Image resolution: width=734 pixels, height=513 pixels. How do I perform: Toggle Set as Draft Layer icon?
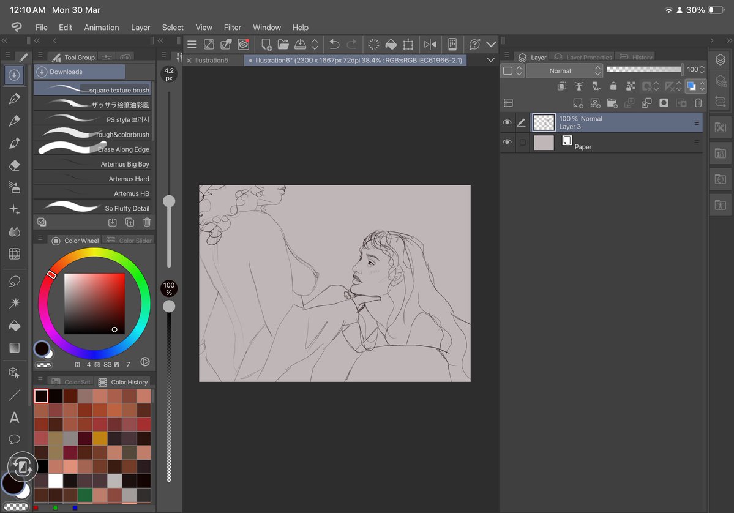click(x=596, y=86)
